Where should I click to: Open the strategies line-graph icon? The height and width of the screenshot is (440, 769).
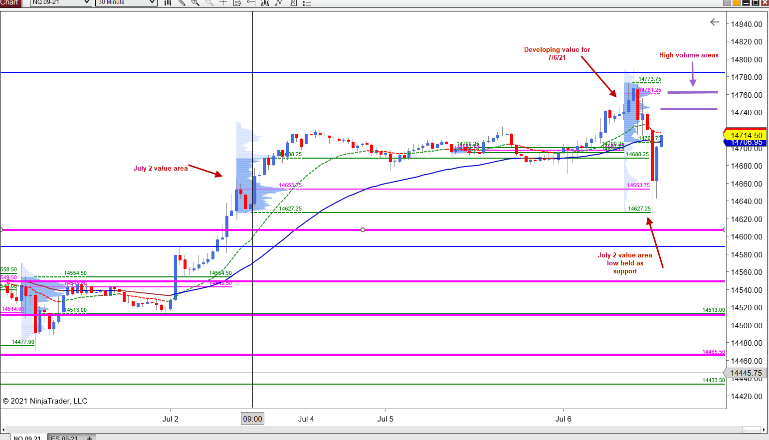(279, 2)
